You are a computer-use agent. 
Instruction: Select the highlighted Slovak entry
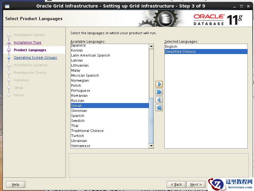coord(110,106)
